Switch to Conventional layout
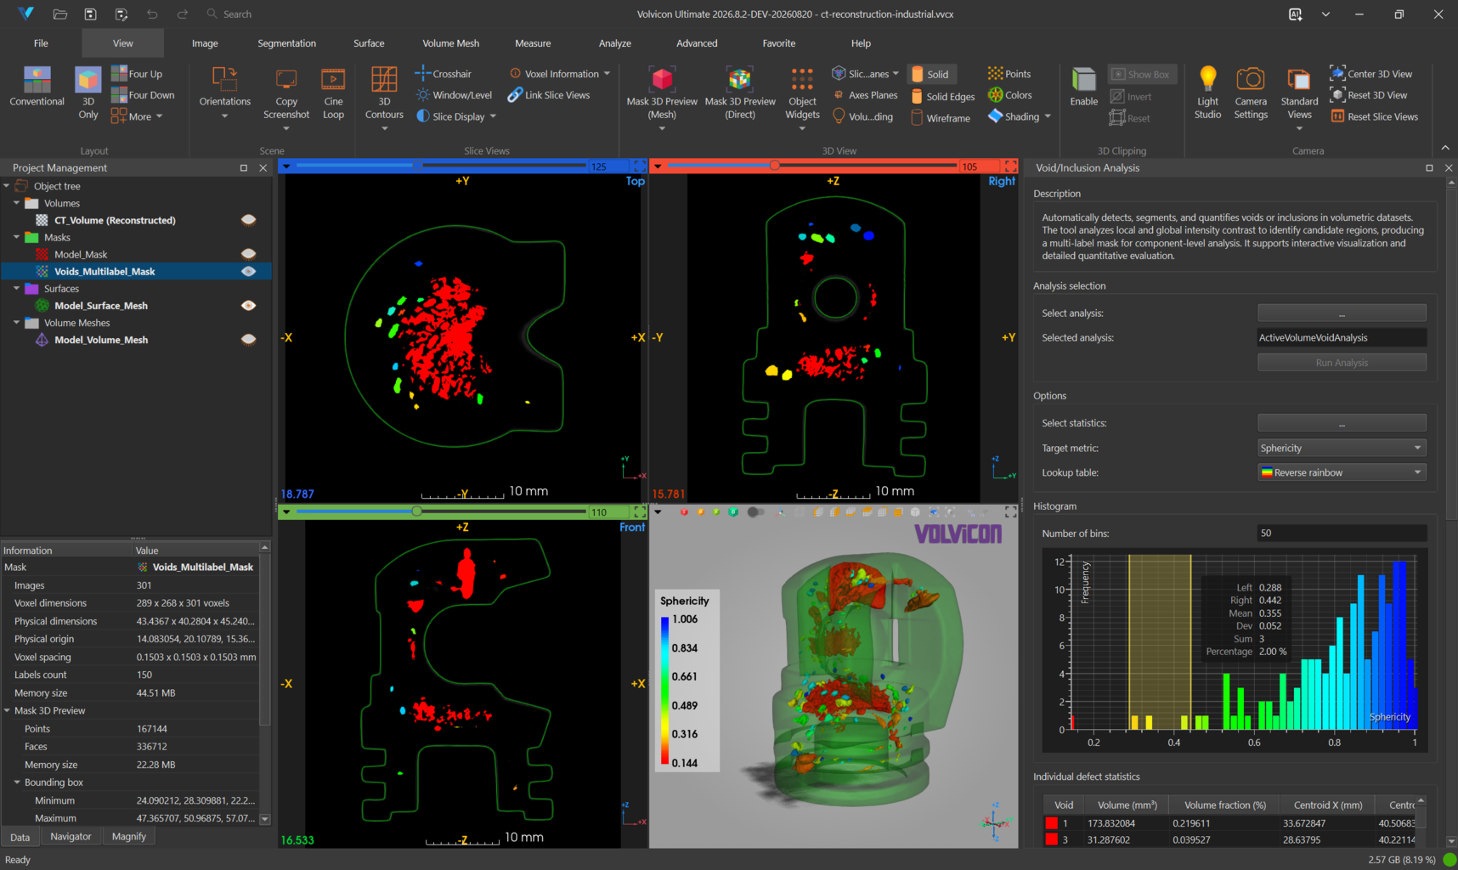The image size is (1458, 870). pos(37,87)
